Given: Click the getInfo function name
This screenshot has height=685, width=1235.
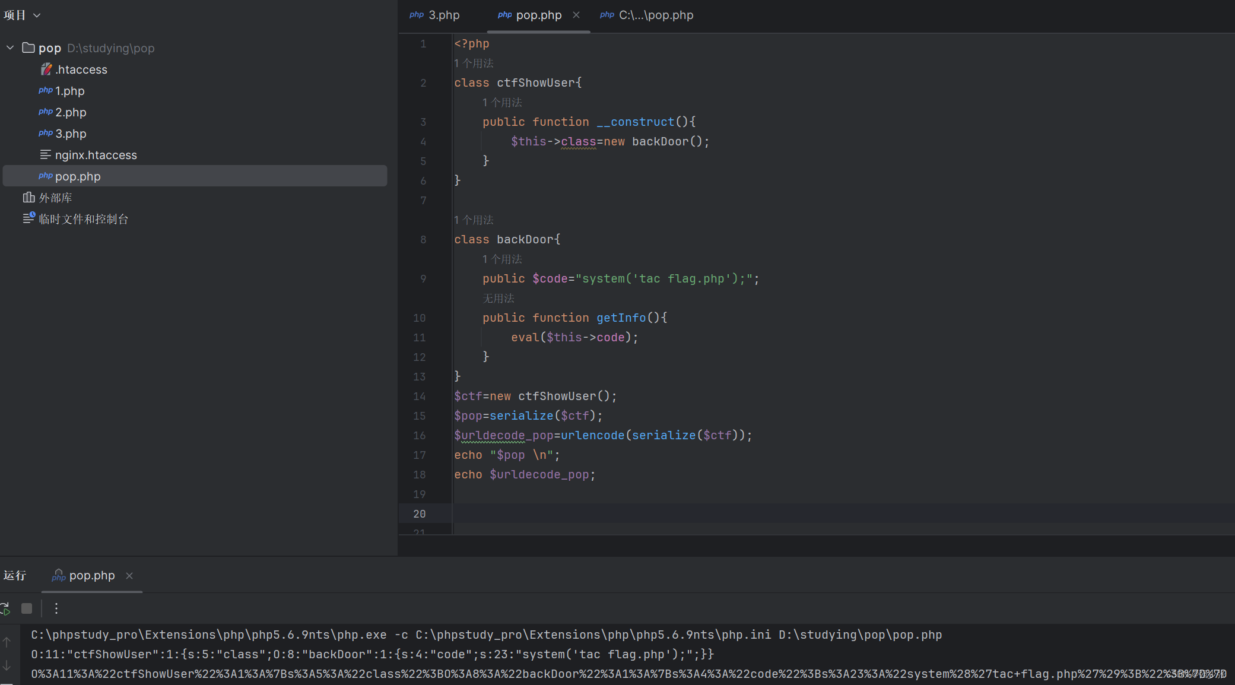Looking at the screenshot, I should point(621,318).
